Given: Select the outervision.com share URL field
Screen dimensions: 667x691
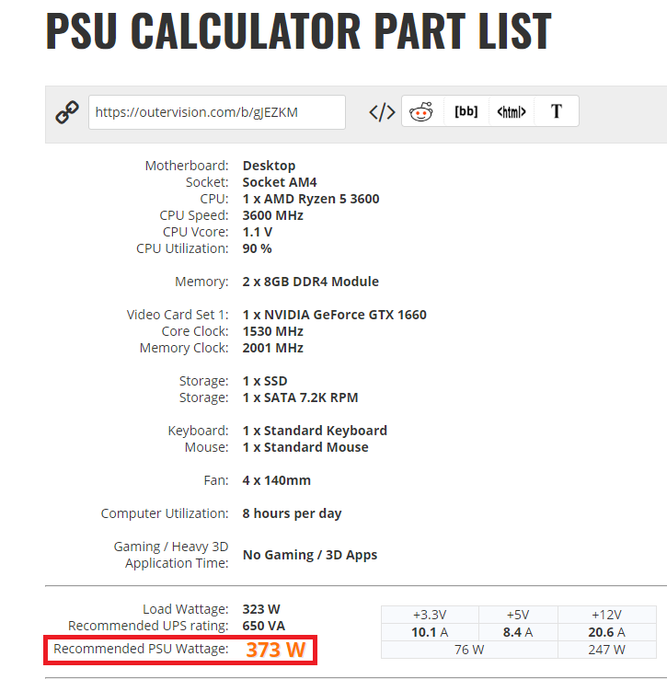Looking at the screenshot, I should pos(217,112).
